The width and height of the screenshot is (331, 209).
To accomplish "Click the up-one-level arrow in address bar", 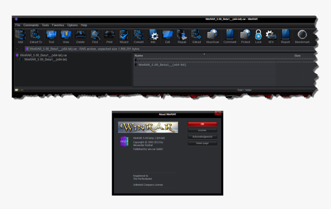I will click(17, 49).
